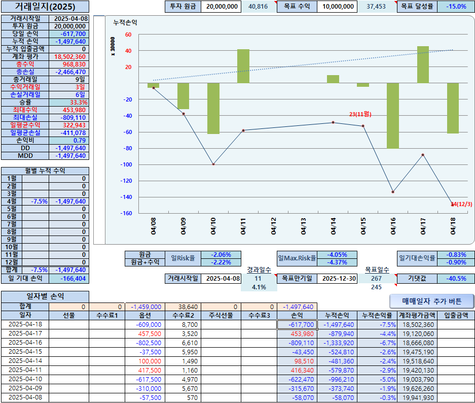Select the 계좌평가금액 cell 19,003,790

point(417,379)
